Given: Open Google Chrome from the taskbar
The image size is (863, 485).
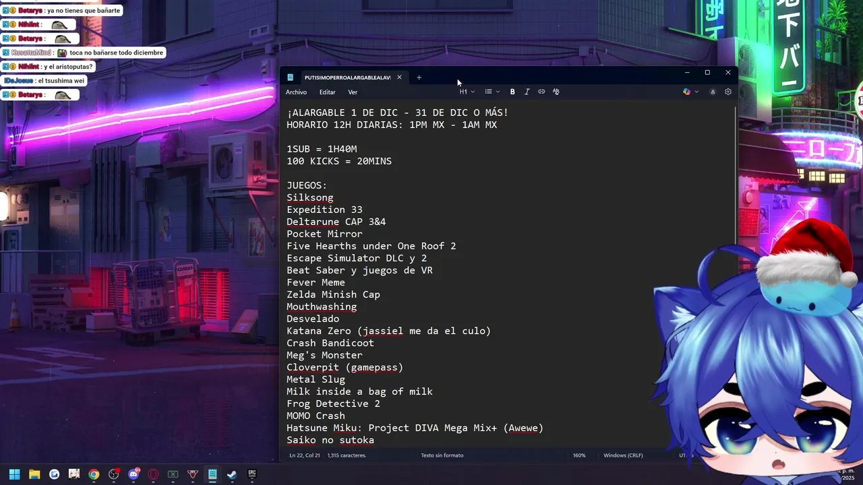Looking at the screenshot, I should pyautogui.click(x=94, y=474).
